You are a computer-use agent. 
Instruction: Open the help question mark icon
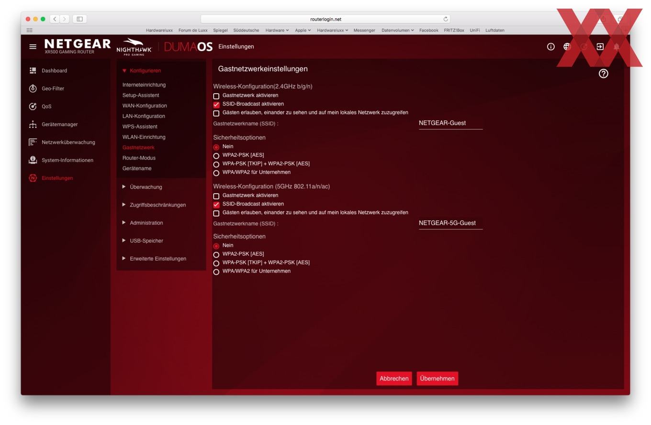pos(603,74)
